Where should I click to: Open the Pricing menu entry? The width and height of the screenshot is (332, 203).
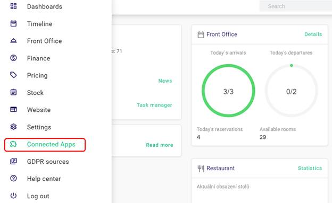click(37, 76)
